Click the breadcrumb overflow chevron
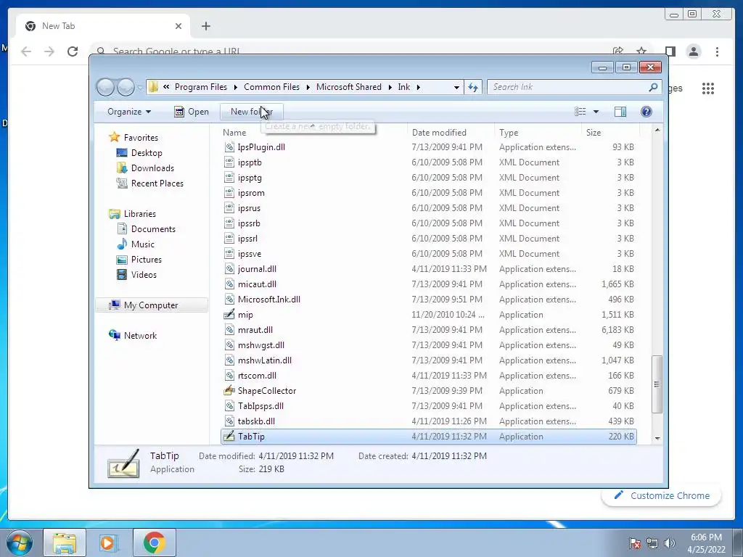The image size is (743, 557). click(x=166, y=87)
